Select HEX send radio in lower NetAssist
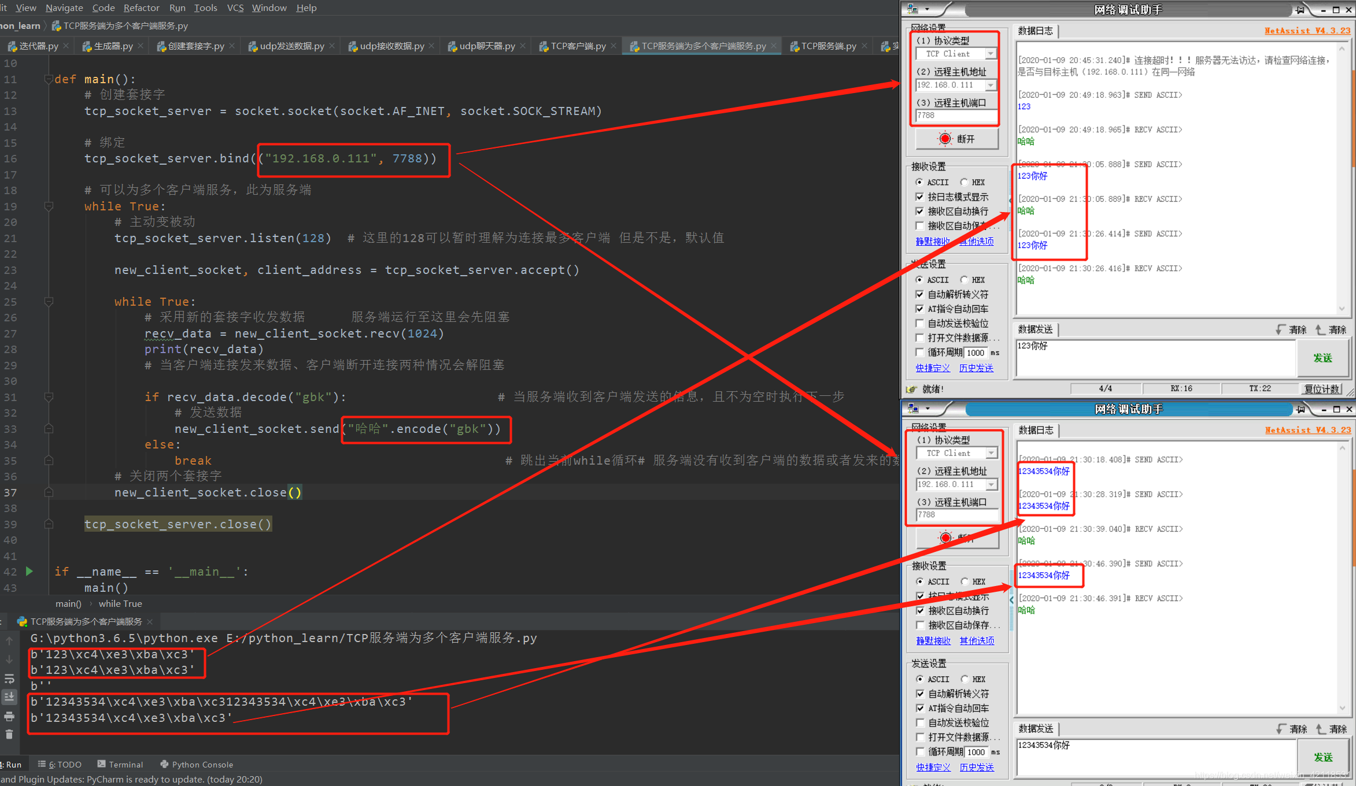The height and width of the screenshot is (786, 1356). [965, 679]
